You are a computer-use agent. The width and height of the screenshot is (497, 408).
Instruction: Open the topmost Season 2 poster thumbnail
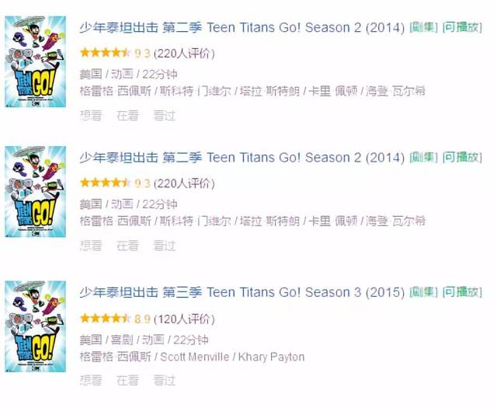pyautogui.click(x=35, y=61)
